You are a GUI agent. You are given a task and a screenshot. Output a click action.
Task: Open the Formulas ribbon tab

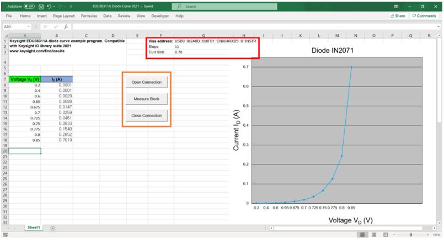(x=89, y=16)
